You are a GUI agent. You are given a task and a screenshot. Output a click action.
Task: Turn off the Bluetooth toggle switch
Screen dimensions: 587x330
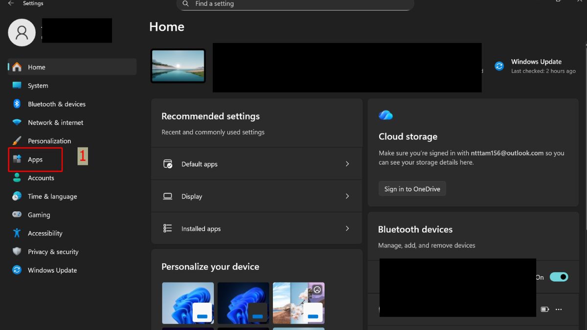[x=559, y=277]
